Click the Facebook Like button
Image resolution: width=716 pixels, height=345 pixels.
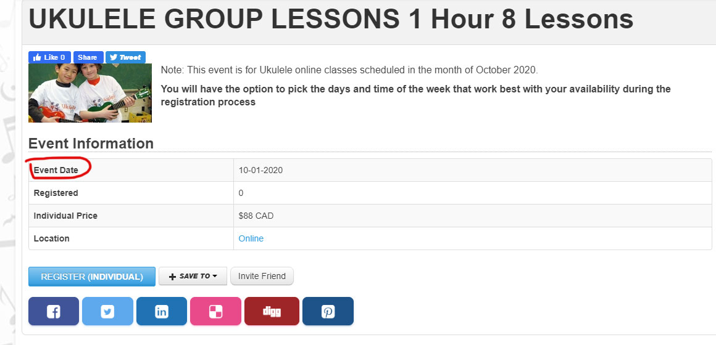pyautogui.click(x=49, y=57)
